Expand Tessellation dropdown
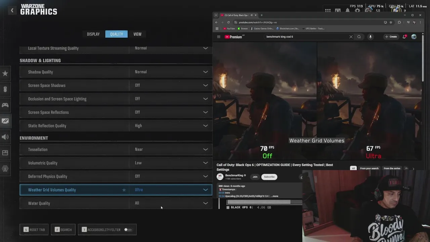The height and width of the screenshot is (242, 430). tap(205, 149)
